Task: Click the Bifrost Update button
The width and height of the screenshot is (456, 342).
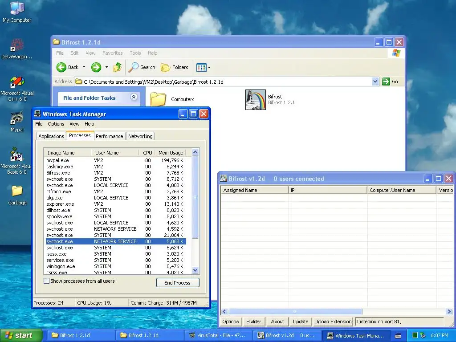Action: [301, 322]
